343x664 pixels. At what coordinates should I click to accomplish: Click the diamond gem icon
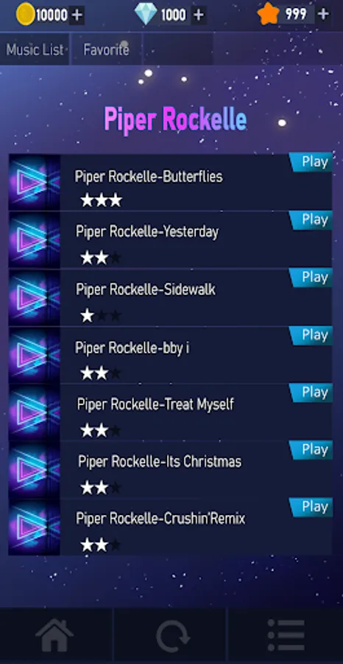pos(146,15)
